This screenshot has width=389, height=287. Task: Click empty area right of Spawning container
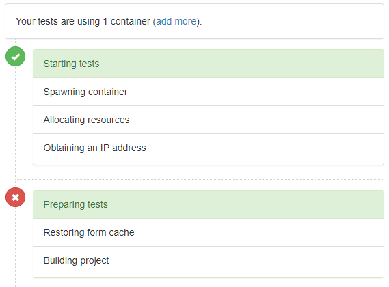click(x=256, y=92)
